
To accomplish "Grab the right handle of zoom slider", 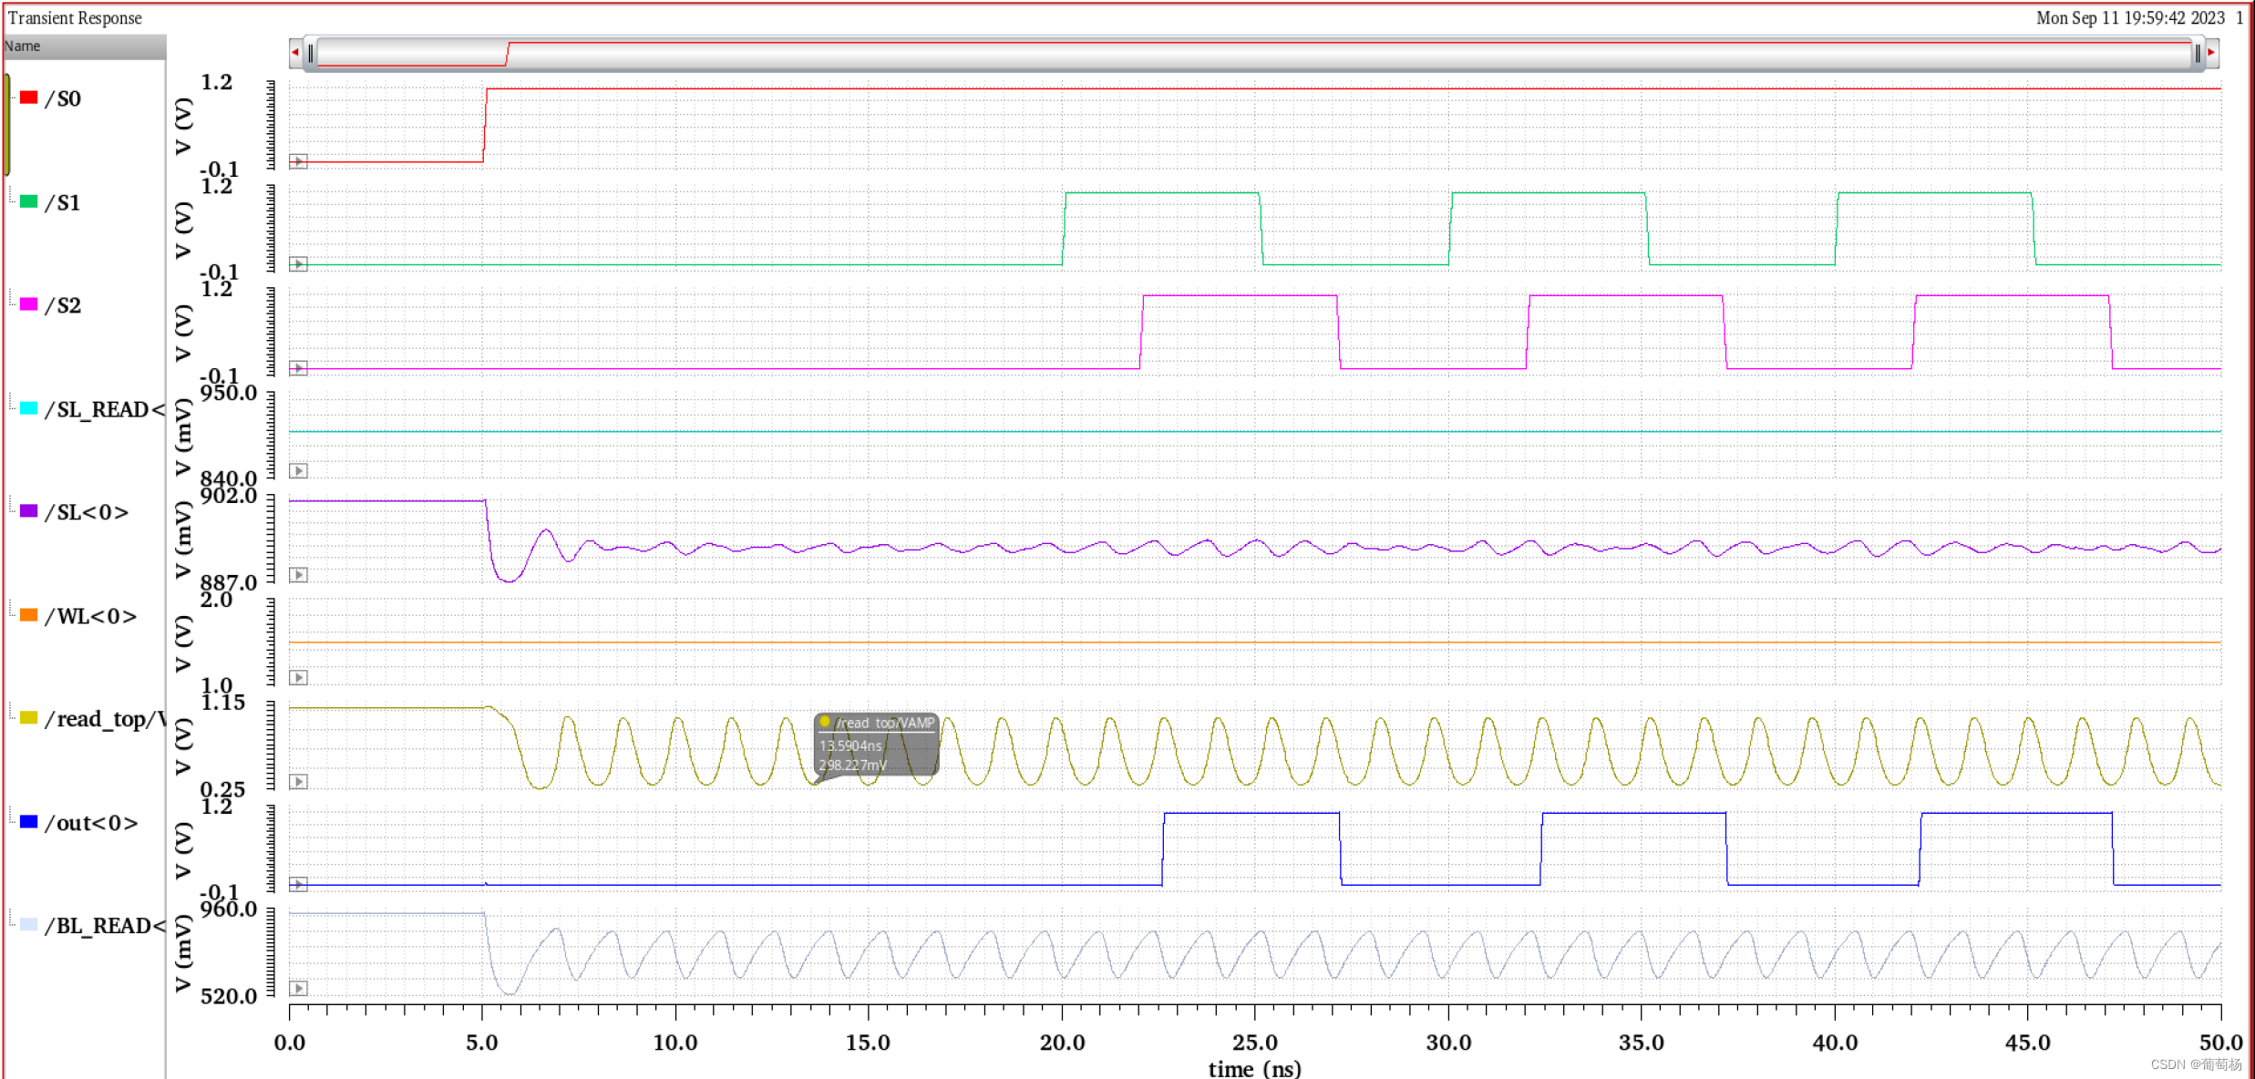I will 2198,53.
